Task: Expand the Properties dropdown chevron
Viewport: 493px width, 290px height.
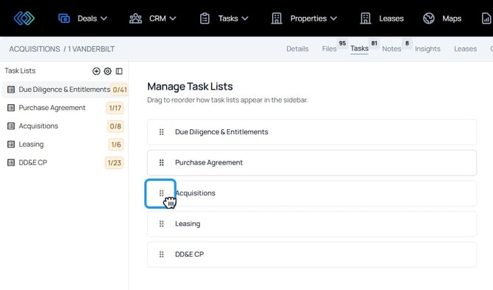Action: point(333,18)
